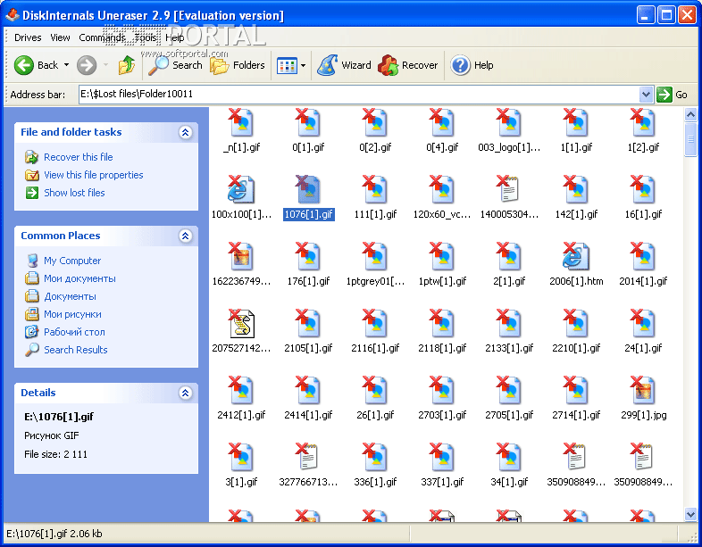Screen dimensions: 702x547
Task: Click the 337[1].gif file name label
Action: pos(442,482)
